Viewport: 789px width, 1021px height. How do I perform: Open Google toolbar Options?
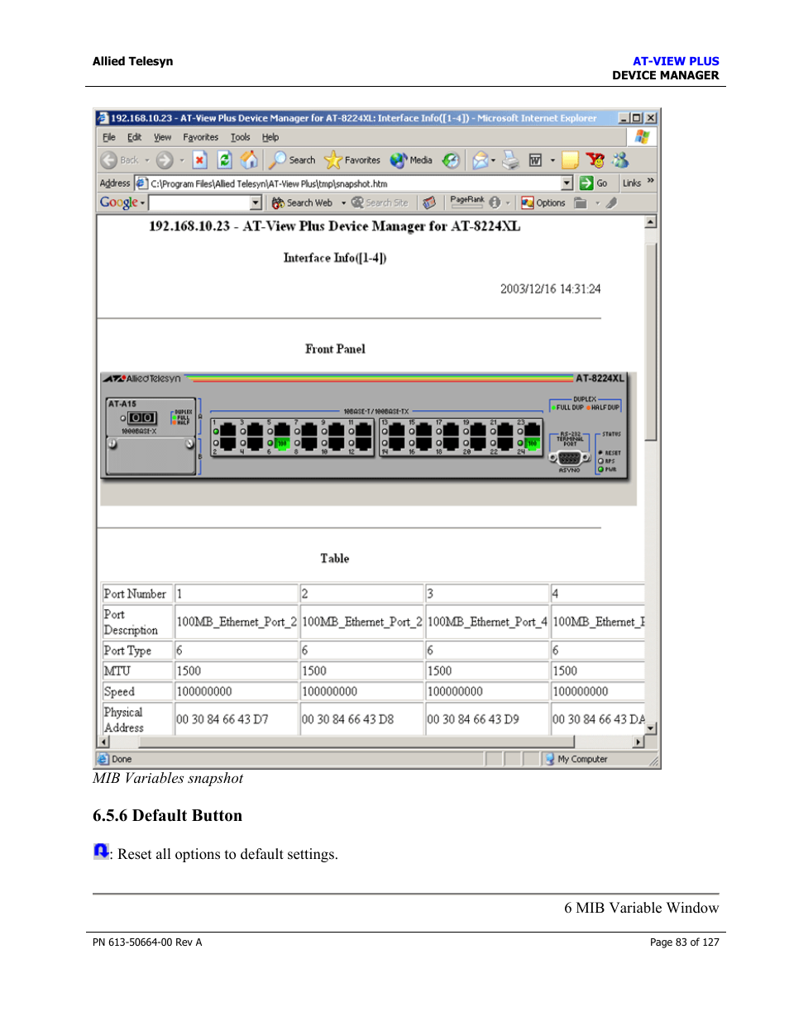(x=543, y=203)
